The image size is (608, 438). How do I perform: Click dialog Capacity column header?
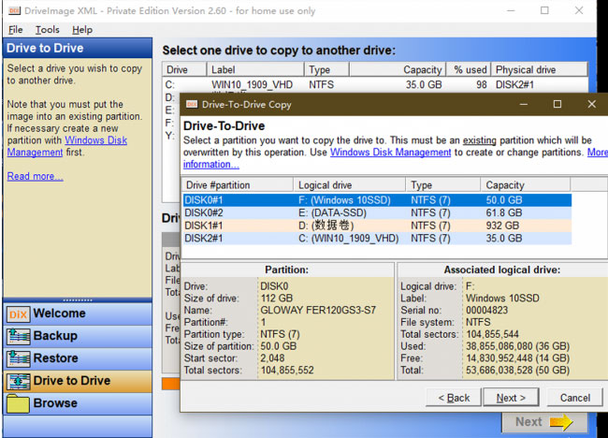coord(526,185)
